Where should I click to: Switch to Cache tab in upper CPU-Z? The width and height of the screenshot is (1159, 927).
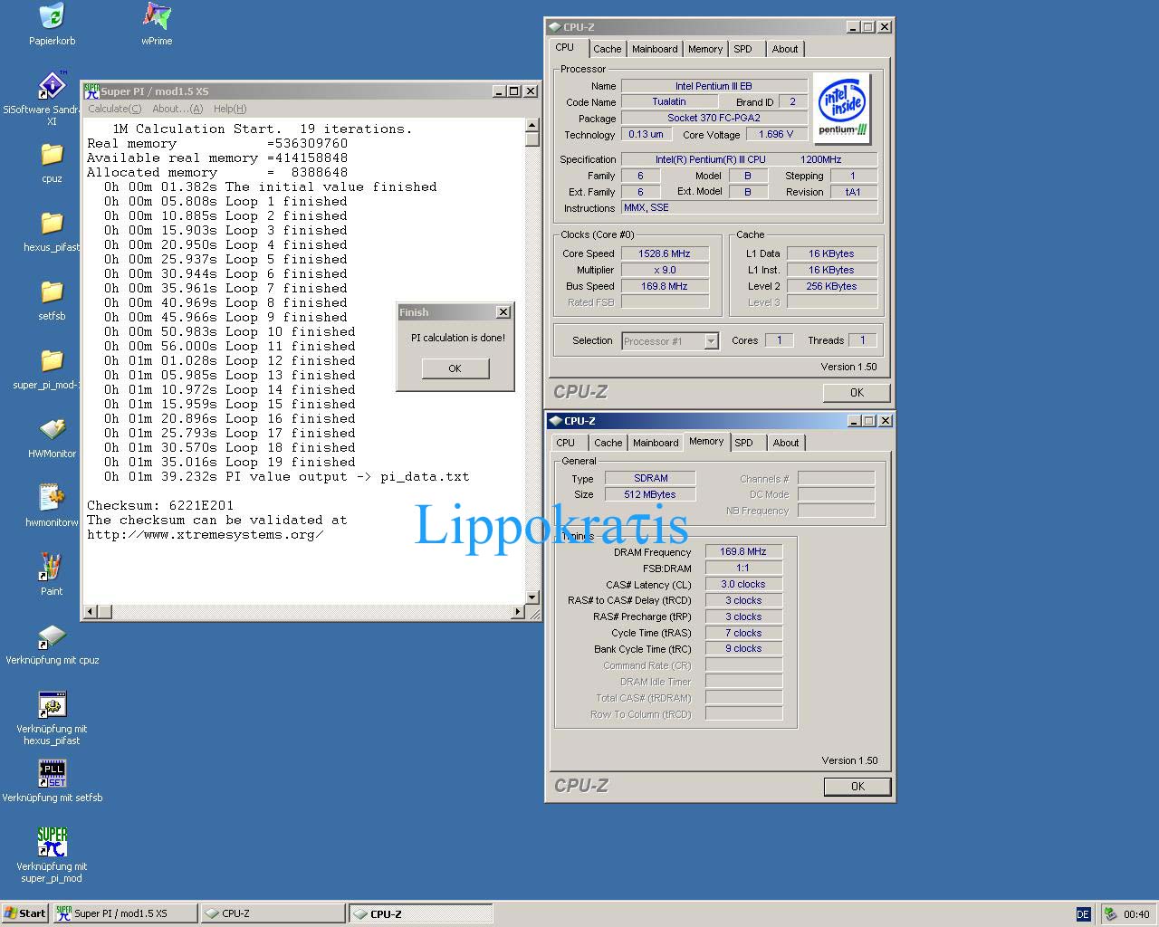pos(608,49)
